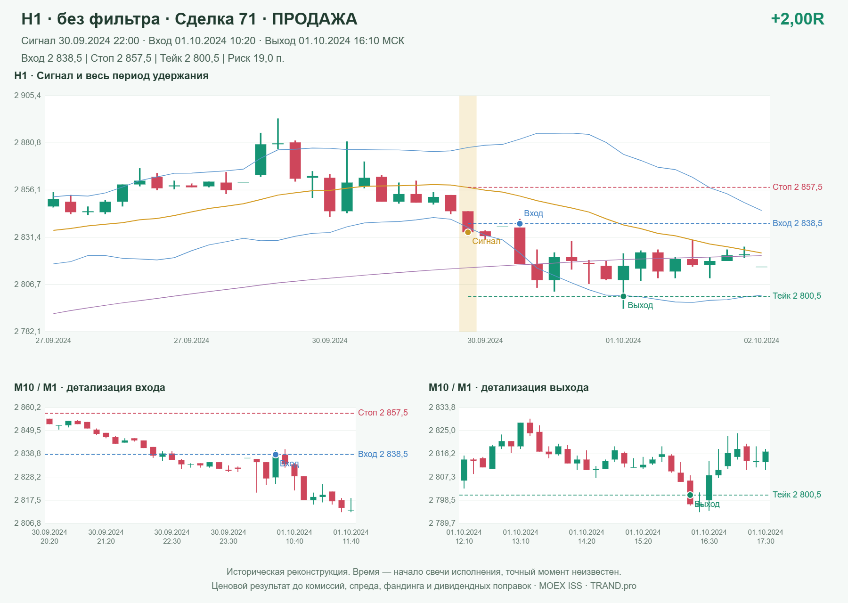The image size is (848, 603).
Task: Click the 02.10.2024 date axis label
Action: [761, 341]
